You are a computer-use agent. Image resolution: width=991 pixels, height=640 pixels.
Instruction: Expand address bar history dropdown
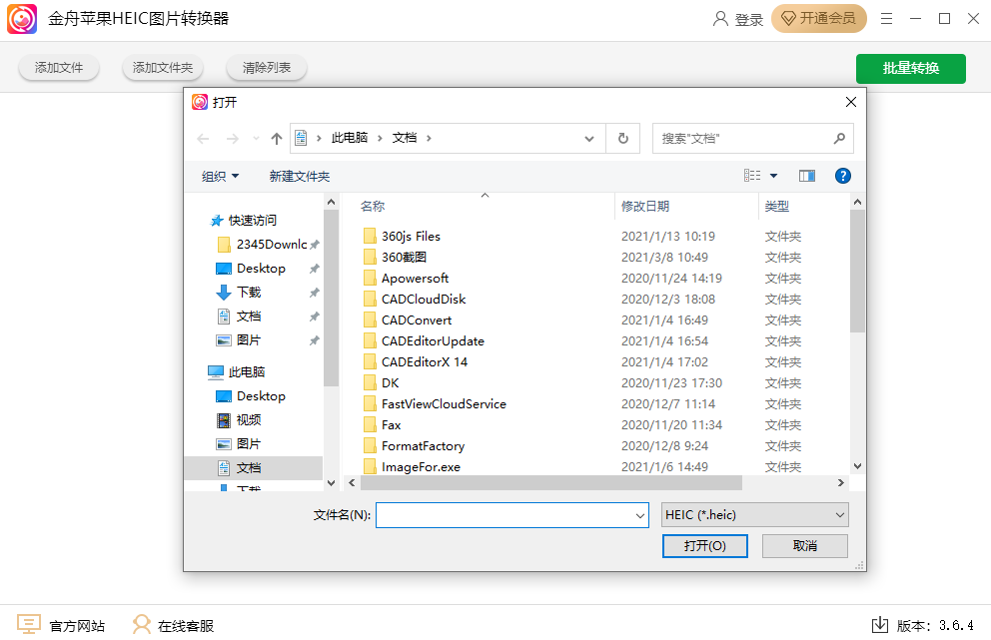point(589,139)
